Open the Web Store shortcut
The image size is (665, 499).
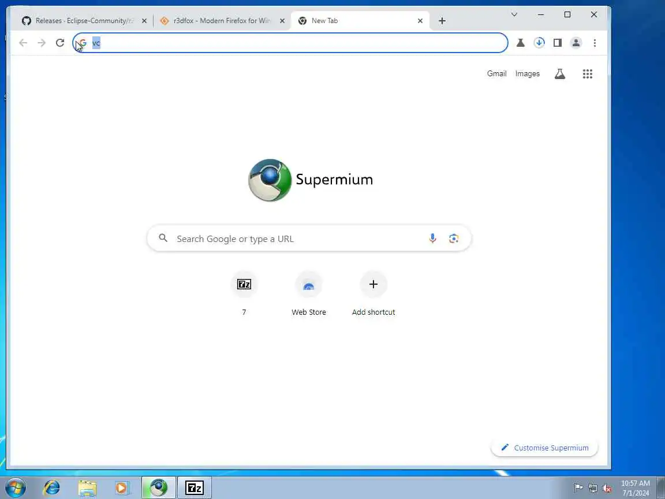(309, 293)
